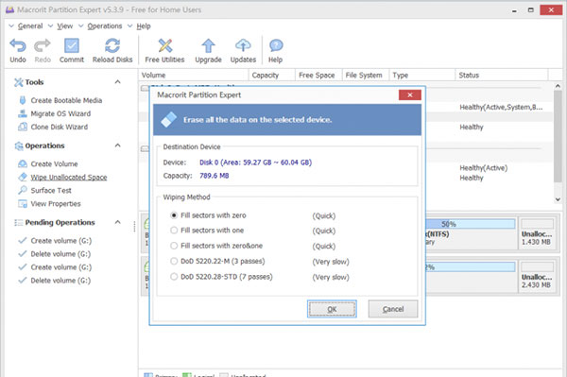Click the Surface Test magnifier icon
Viewport: 567px width, 377px height.
(23, 190)
